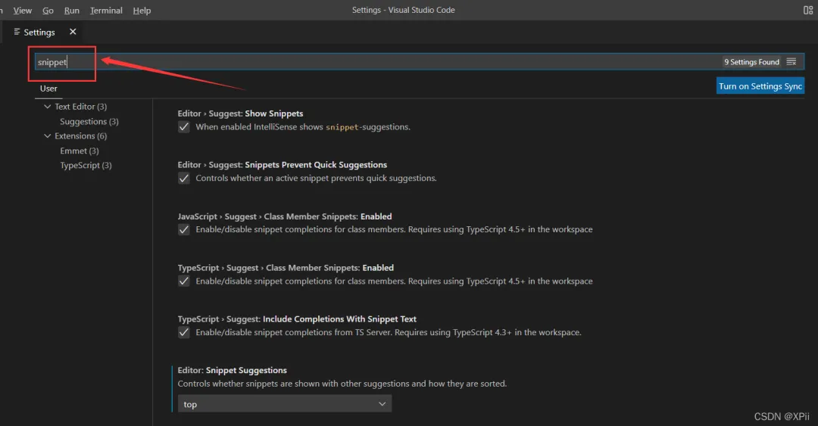Click the Settings tab list icon
Viewport: 818px width, 426px height.
17,32
